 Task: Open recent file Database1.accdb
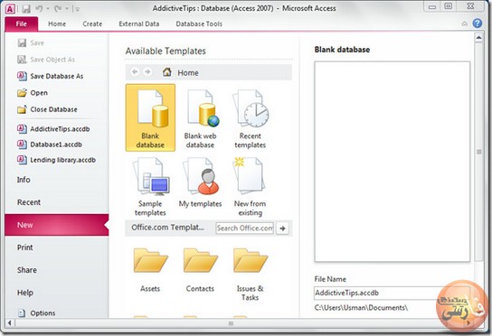[50, 145]
